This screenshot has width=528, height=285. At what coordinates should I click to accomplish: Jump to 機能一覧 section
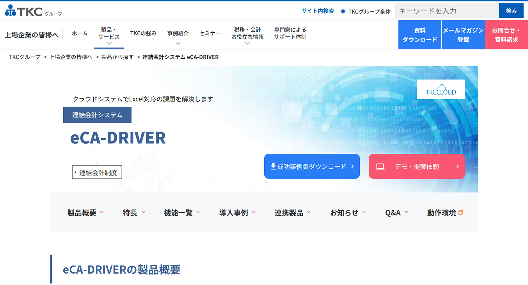point(178,213)
